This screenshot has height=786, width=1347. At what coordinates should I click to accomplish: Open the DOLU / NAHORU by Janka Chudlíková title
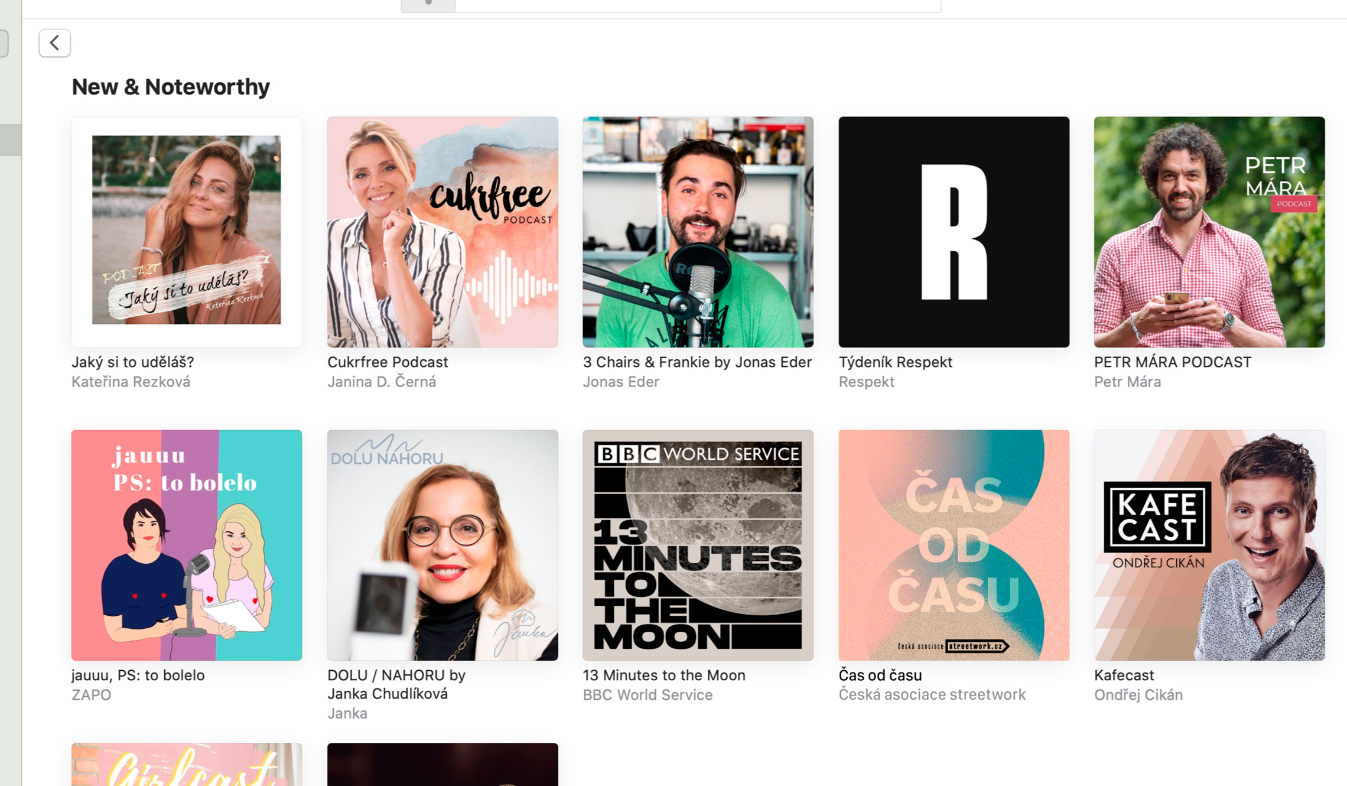click(396, 684)
